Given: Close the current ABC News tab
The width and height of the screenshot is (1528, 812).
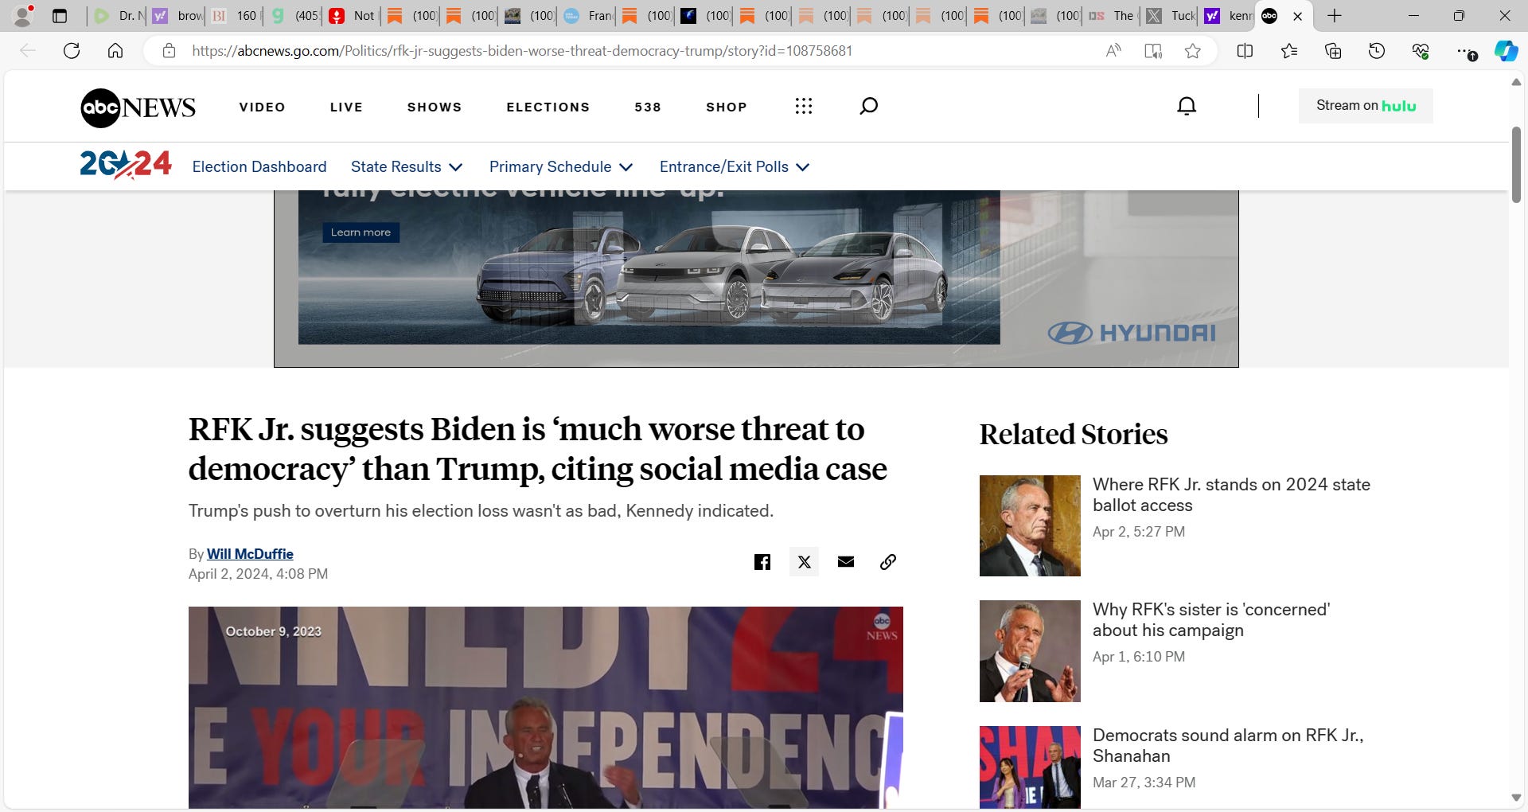Looking at the screenshot, I should click(1297, 16).
